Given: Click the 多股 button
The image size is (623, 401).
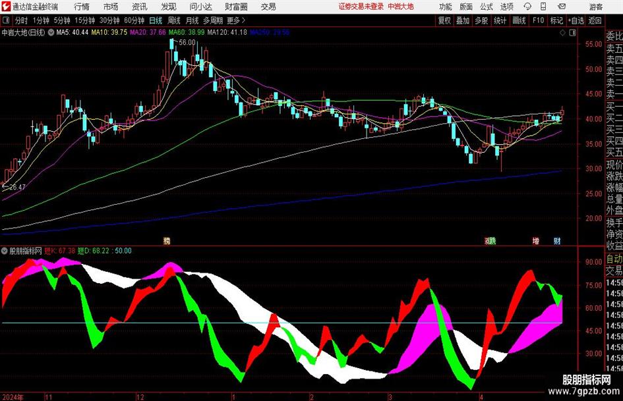Looking at the screenshot, I should [481, 20].
